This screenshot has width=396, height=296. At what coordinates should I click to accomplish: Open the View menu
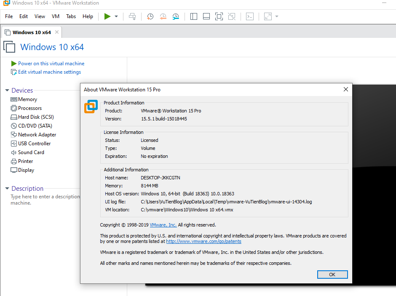click(x=40, y=16)
